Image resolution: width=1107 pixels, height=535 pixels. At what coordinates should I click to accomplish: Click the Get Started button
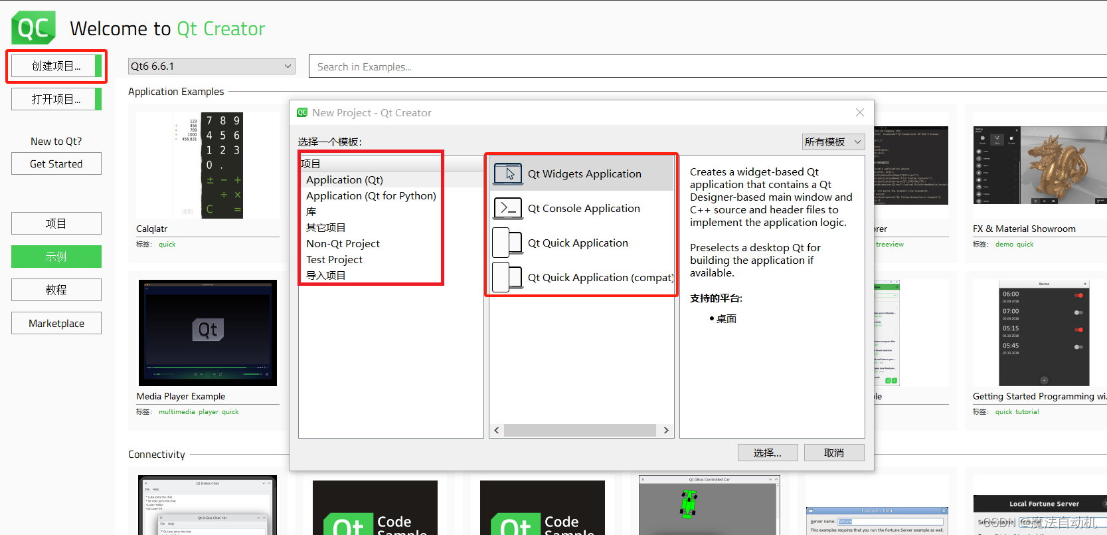pos(56,163)
